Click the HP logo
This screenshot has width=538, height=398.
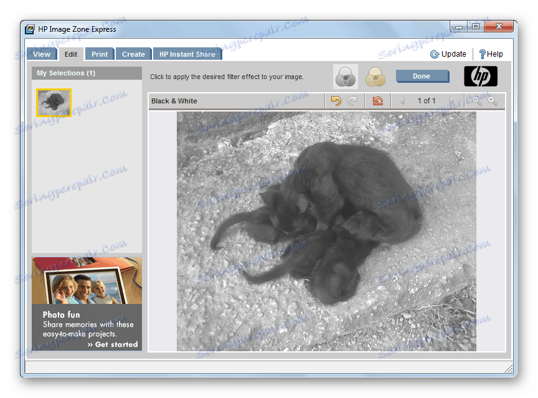[481, 75]
